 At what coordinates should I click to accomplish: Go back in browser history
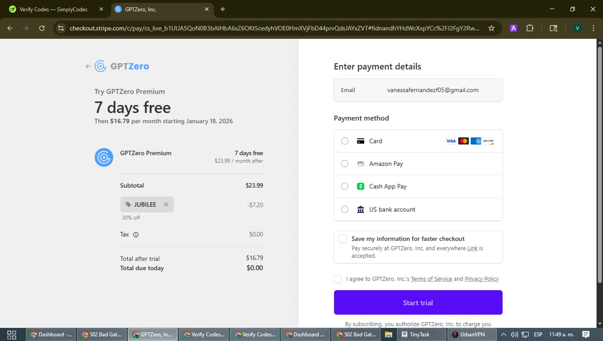10,28
